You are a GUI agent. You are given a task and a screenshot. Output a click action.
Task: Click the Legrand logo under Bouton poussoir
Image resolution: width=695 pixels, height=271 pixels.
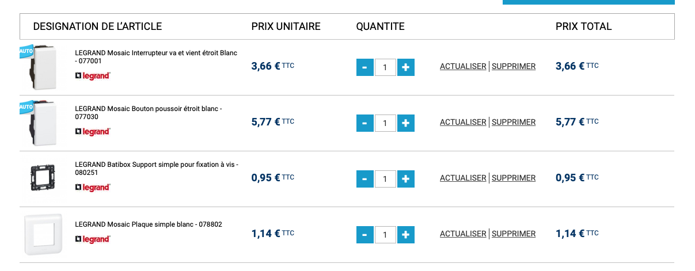93,132
